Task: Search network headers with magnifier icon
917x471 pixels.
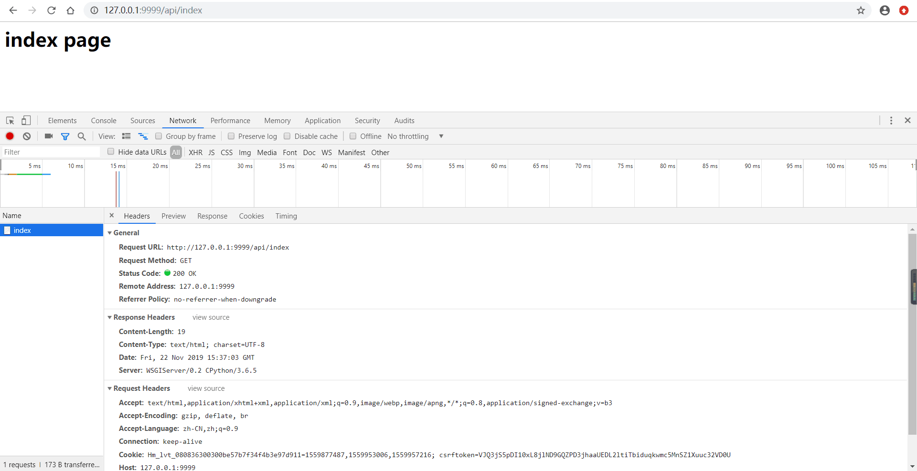Action: [82, 136]
